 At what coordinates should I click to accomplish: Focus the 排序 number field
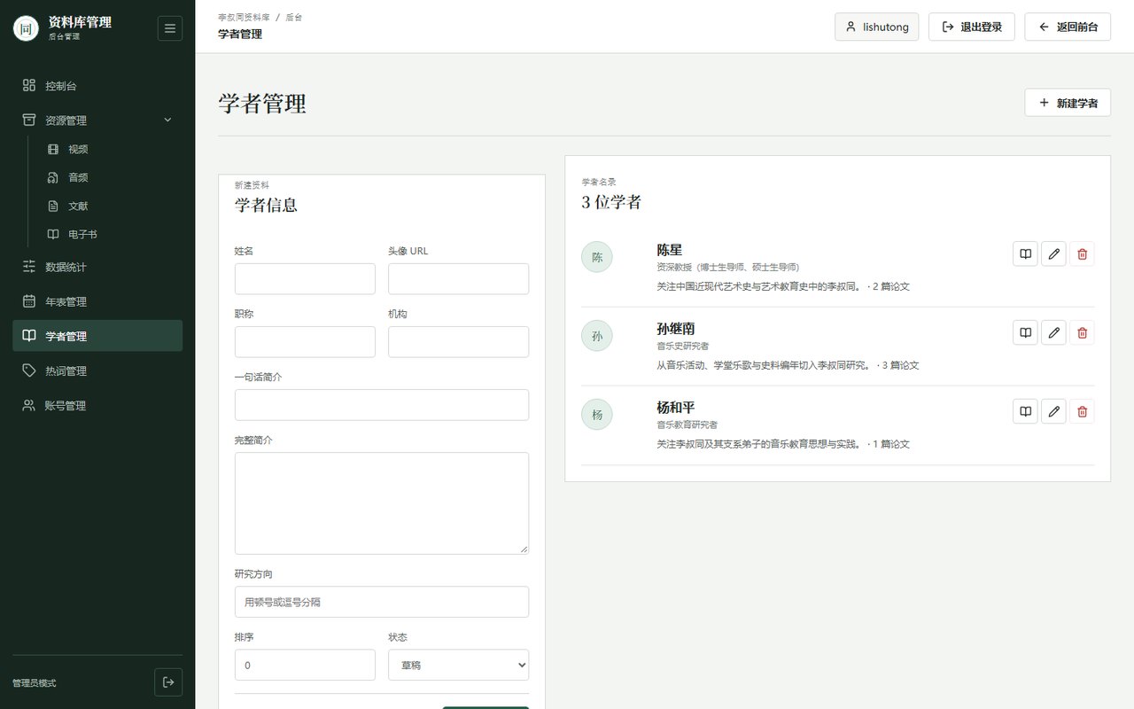pos(305,665)
